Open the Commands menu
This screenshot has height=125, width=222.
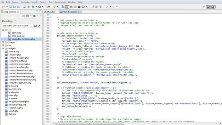click(60, 2)
